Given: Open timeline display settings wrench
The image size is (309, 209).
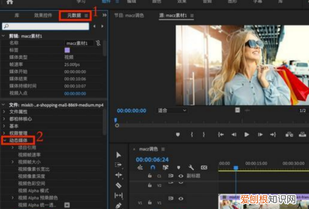Looking at the screenshot, I should [x=191, y=168].
